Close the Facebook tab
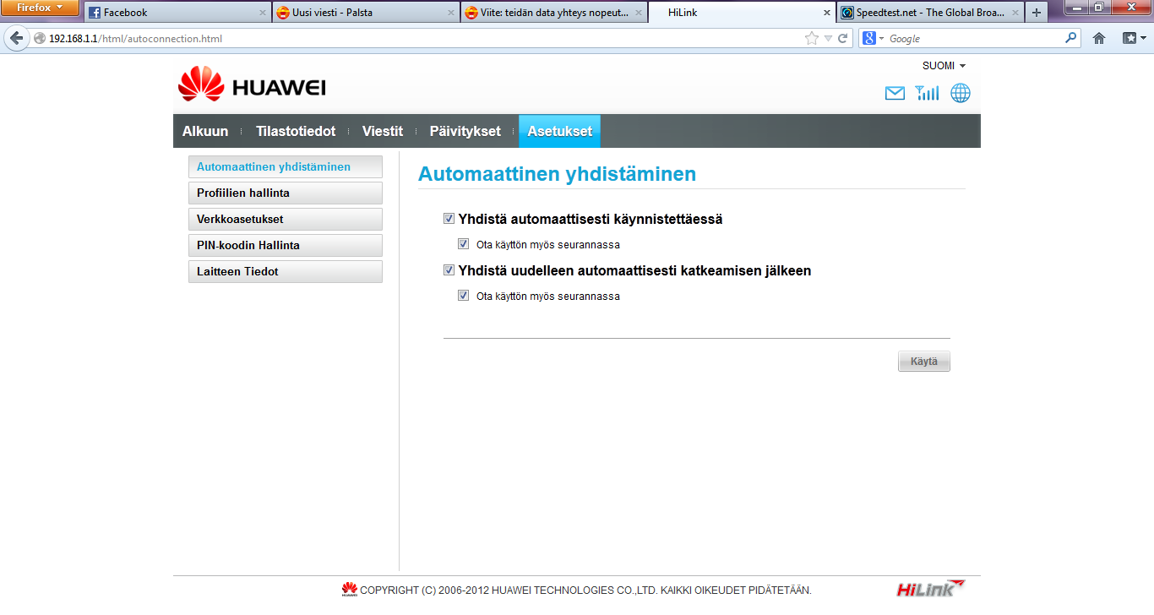 coord(262,13)
